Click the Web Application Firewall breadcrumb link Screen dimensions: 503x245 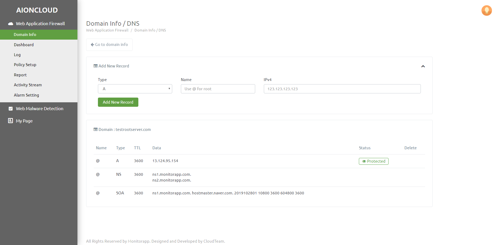pyautogui.click(x=107, y=30)
